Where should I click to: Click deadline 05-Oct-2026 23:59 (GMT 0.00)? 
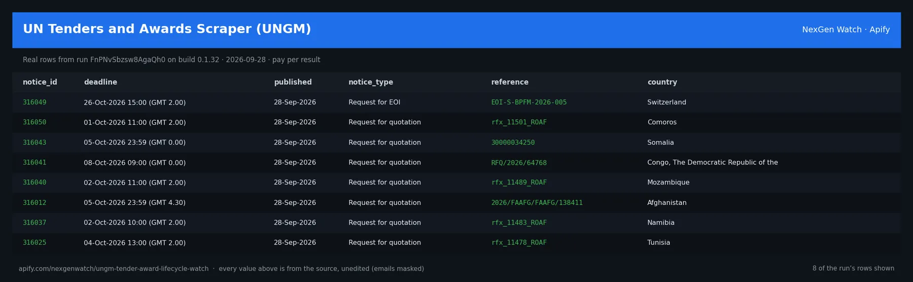(x=134, y=143)
